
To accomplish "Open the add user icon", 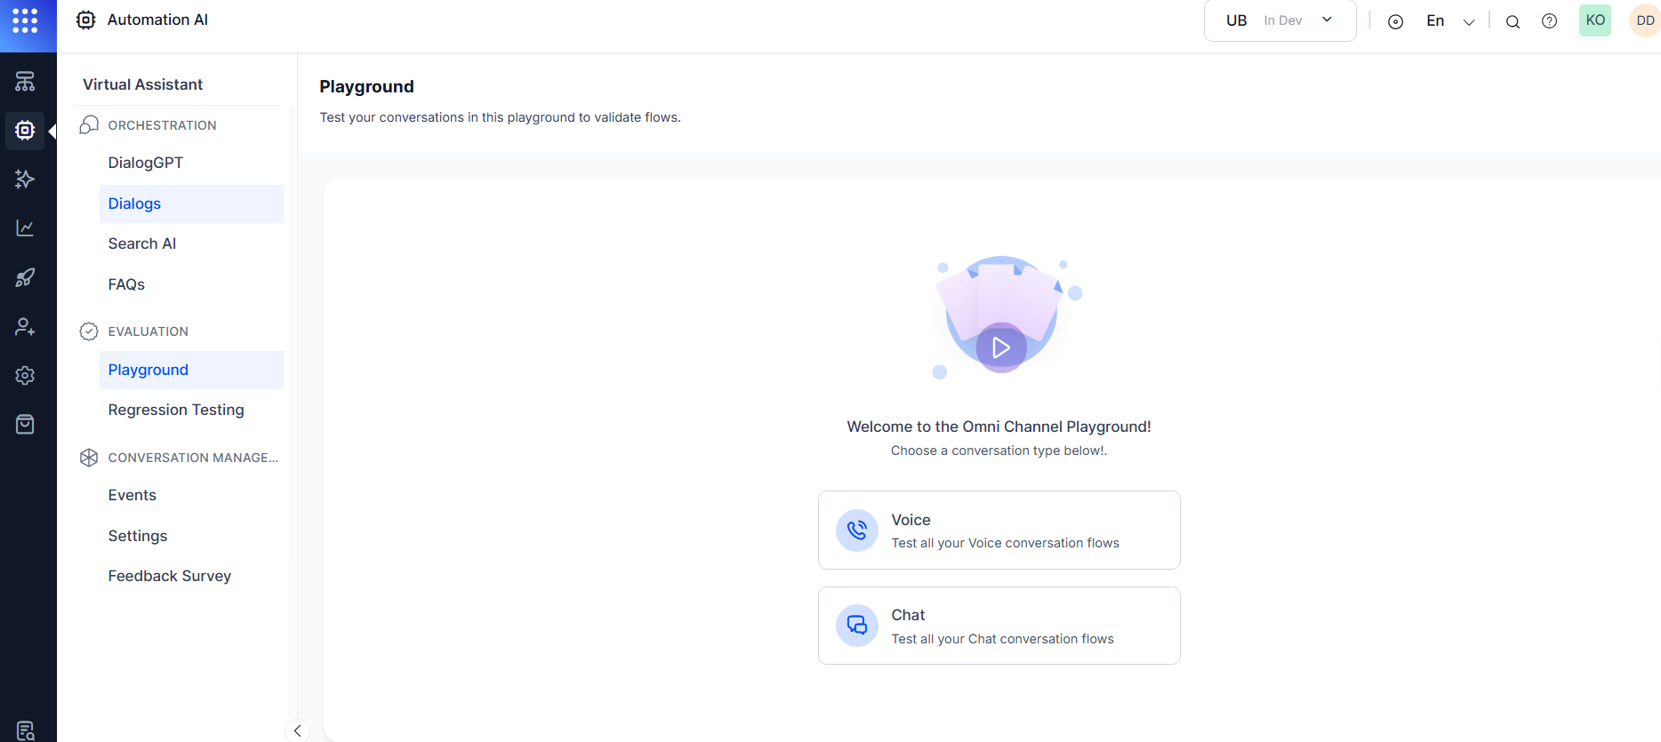I will 25,327.
